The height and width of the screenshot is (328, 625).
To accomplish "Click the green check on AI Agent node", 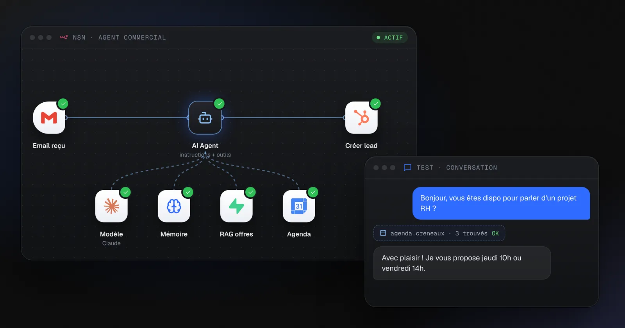I will [219, 104].
